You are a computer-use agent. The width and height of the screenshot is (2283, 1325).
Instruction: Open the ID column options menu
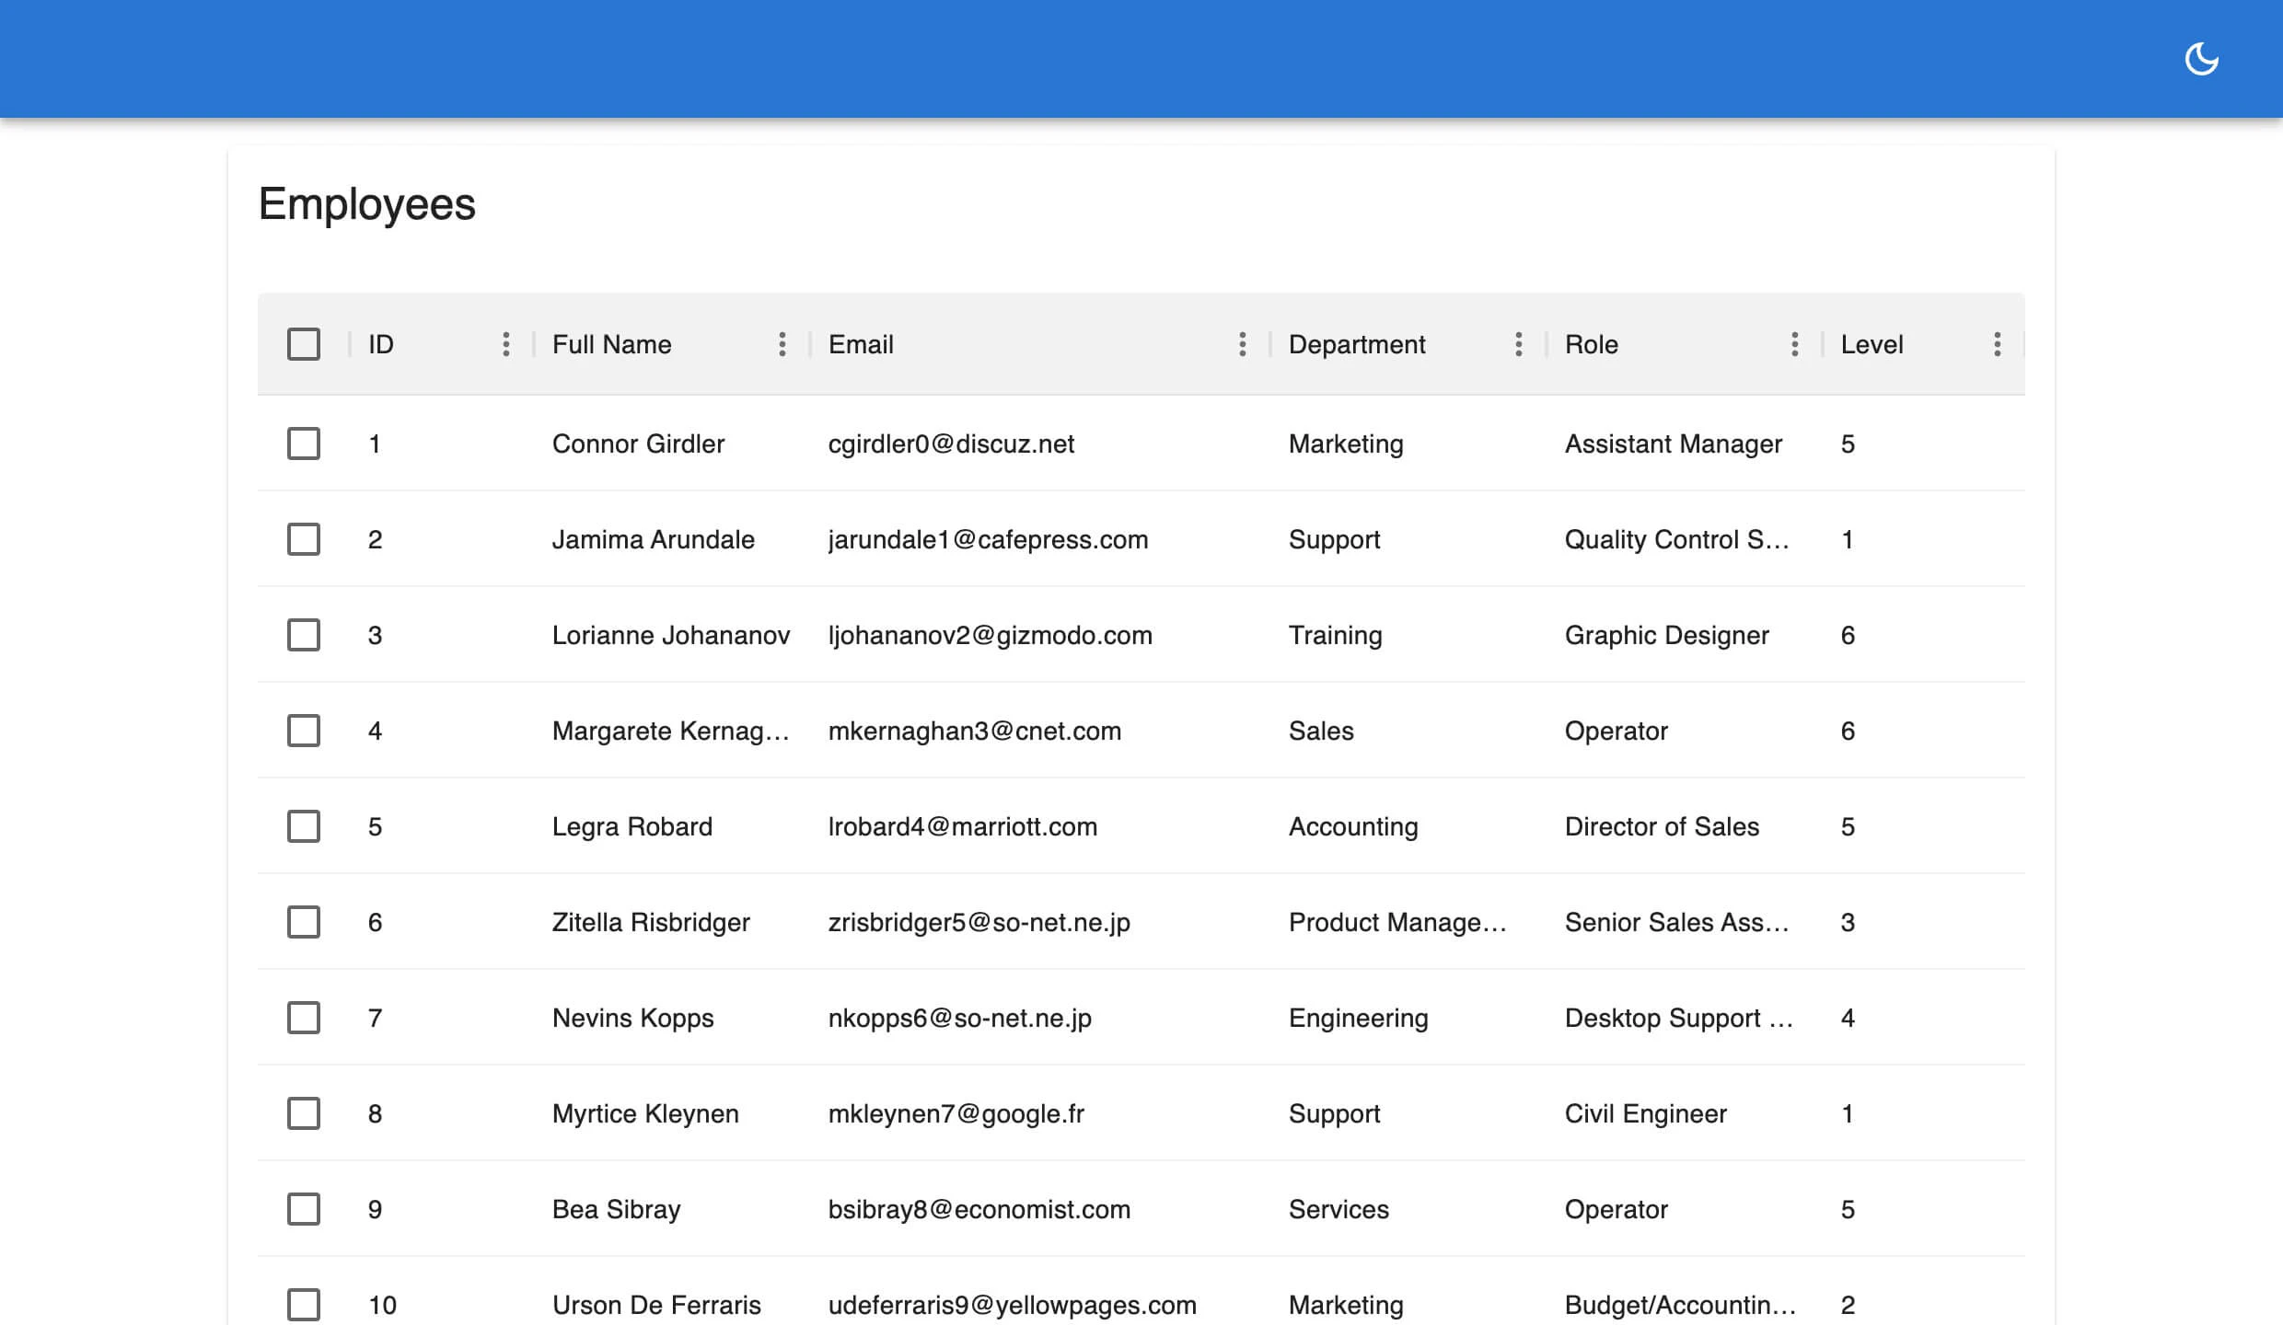[x=506, y=344]
